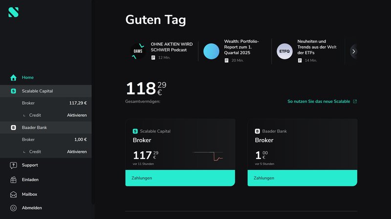Activate Credit under Baader Bank
The height and width of the screenshot is (219, 391).
click(x=77, y=152)
